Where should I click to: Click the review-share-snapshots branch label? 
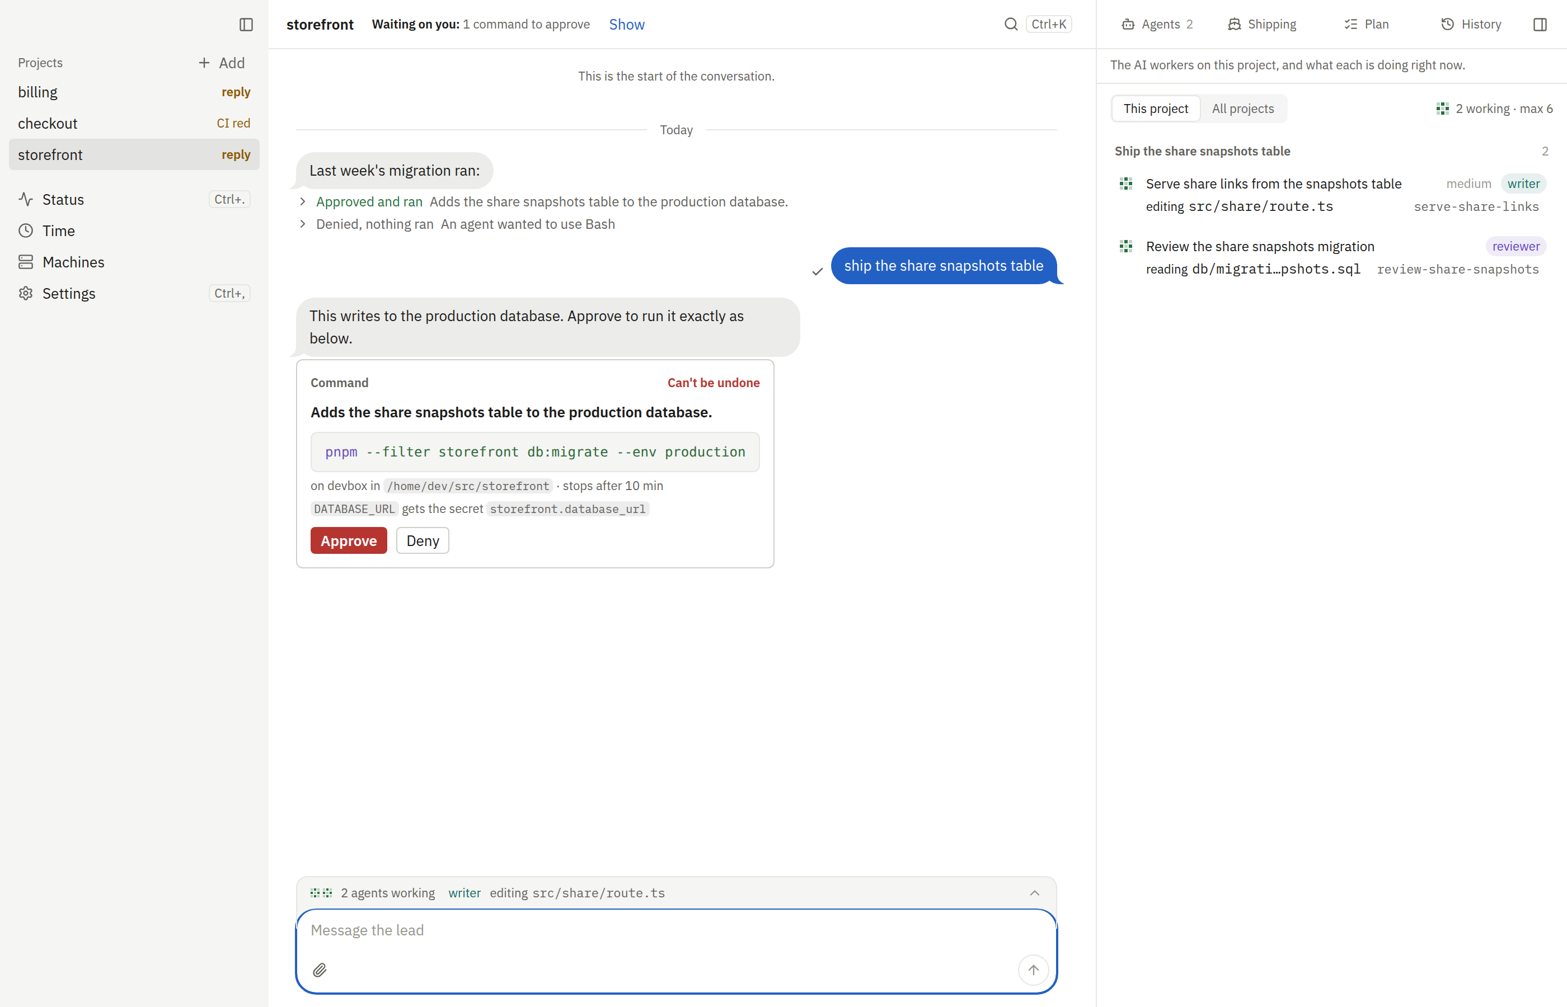point(1458,270)
